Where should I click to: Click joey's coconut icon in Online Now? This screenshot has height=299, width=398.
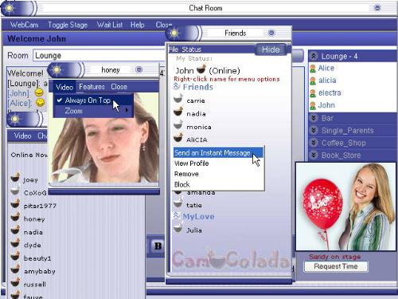click(15, 178)
